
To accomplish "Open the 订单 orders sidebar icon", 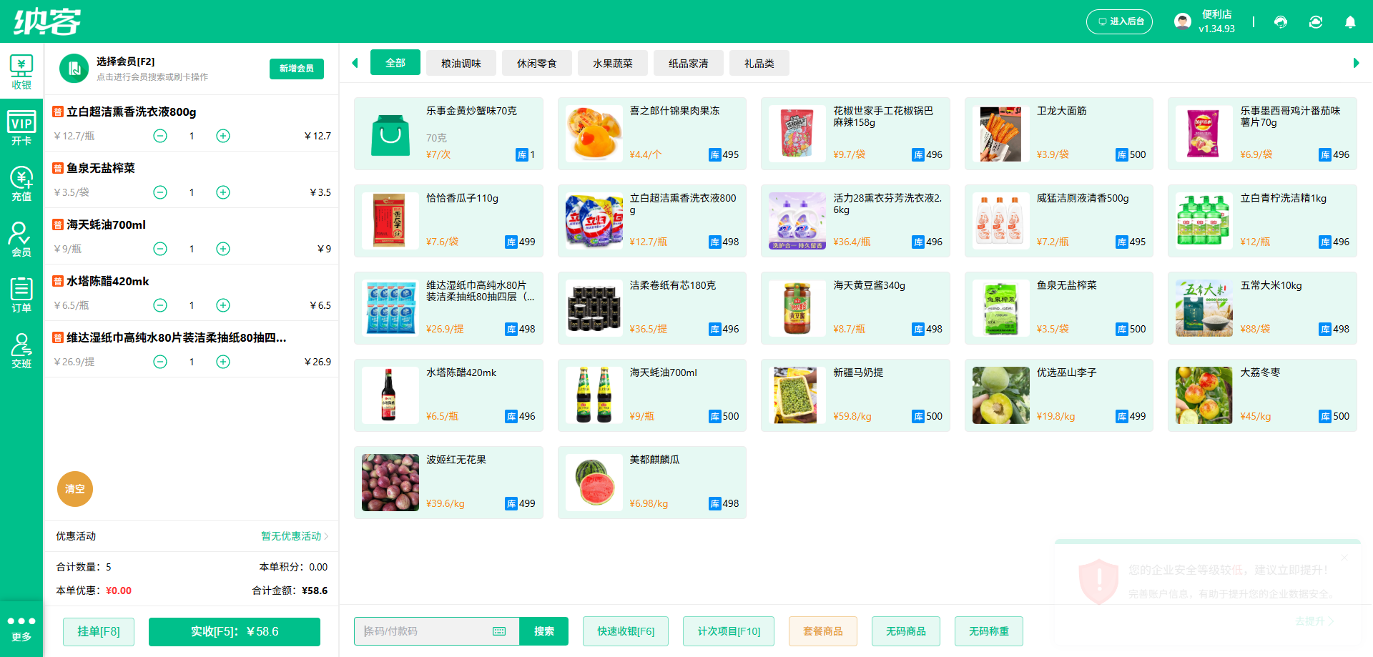I will click(x=21, y=295).
